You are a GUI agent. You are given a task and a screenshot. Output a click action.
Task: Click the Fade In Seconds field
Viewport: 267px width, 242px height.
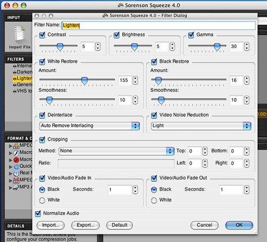coord(120,190)
